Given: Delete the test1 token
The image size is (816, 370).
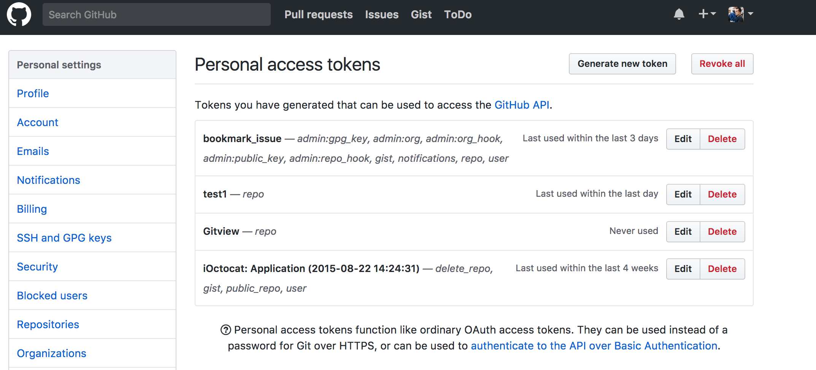Looking at the screenshot, I should click(722, 194).
